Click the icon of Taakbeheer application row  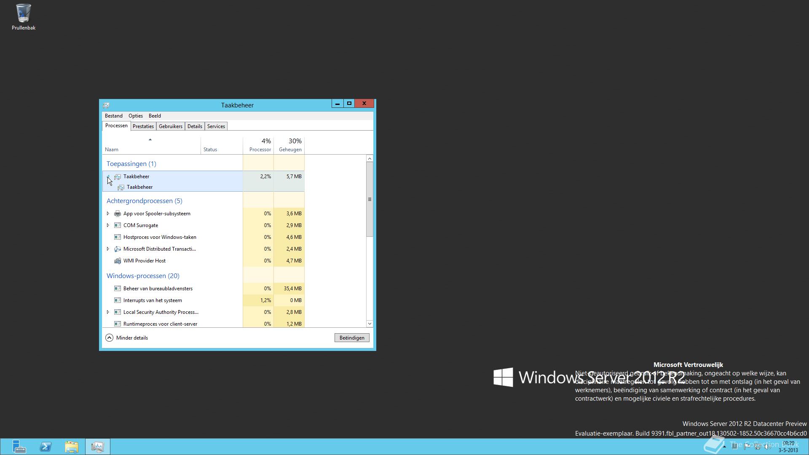click(118, 177)
